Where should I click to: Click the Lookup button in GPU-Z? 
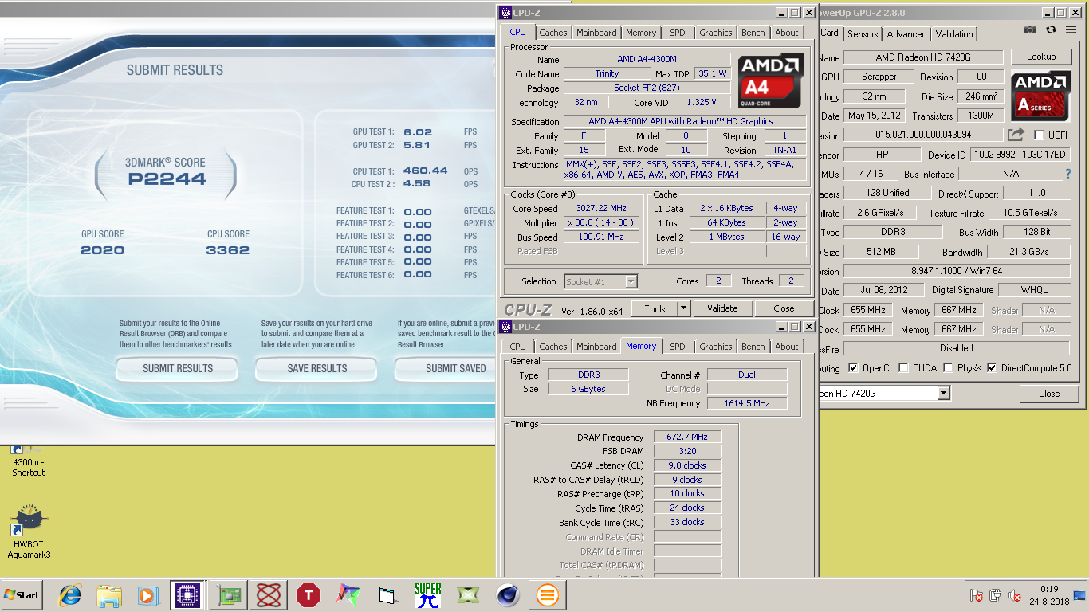(1041, 57)
